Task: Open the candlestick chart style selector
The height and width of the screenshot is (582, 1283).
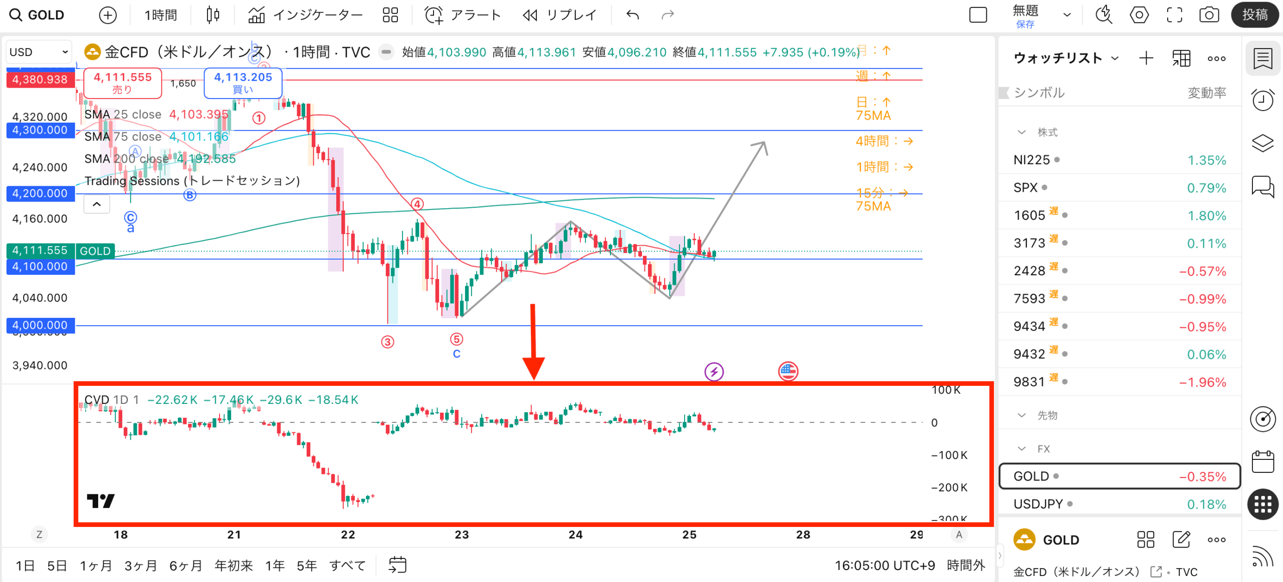Action: pos(213,15)
